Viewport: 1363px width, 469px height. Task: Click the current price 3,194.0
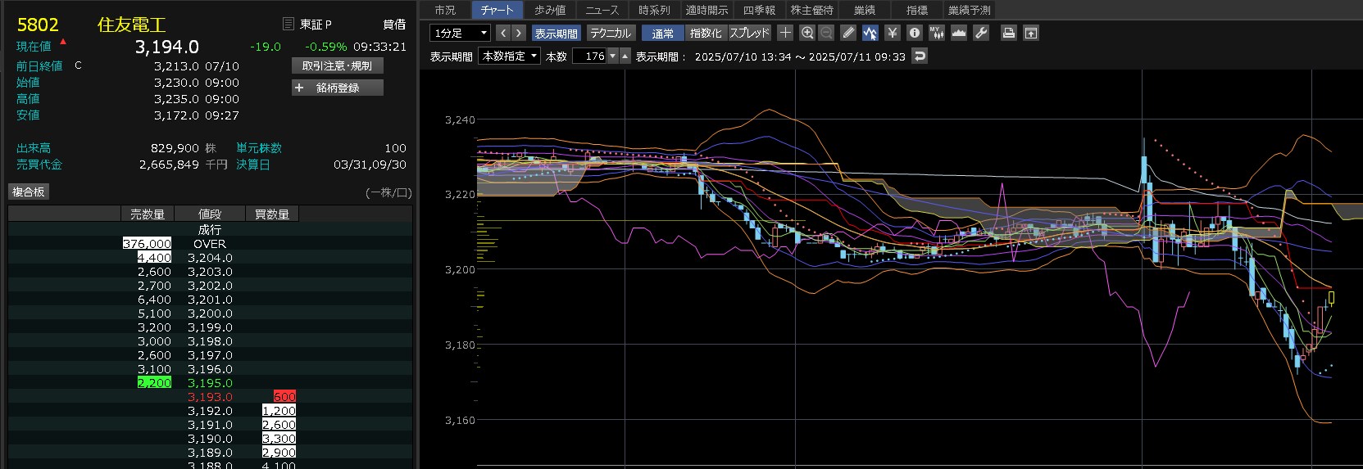coord(167,47)
